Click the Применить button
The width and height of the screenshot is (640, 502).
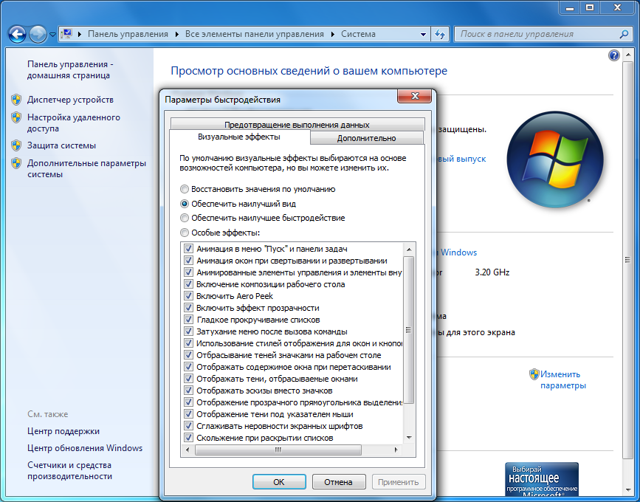click(x=399, y=482)
